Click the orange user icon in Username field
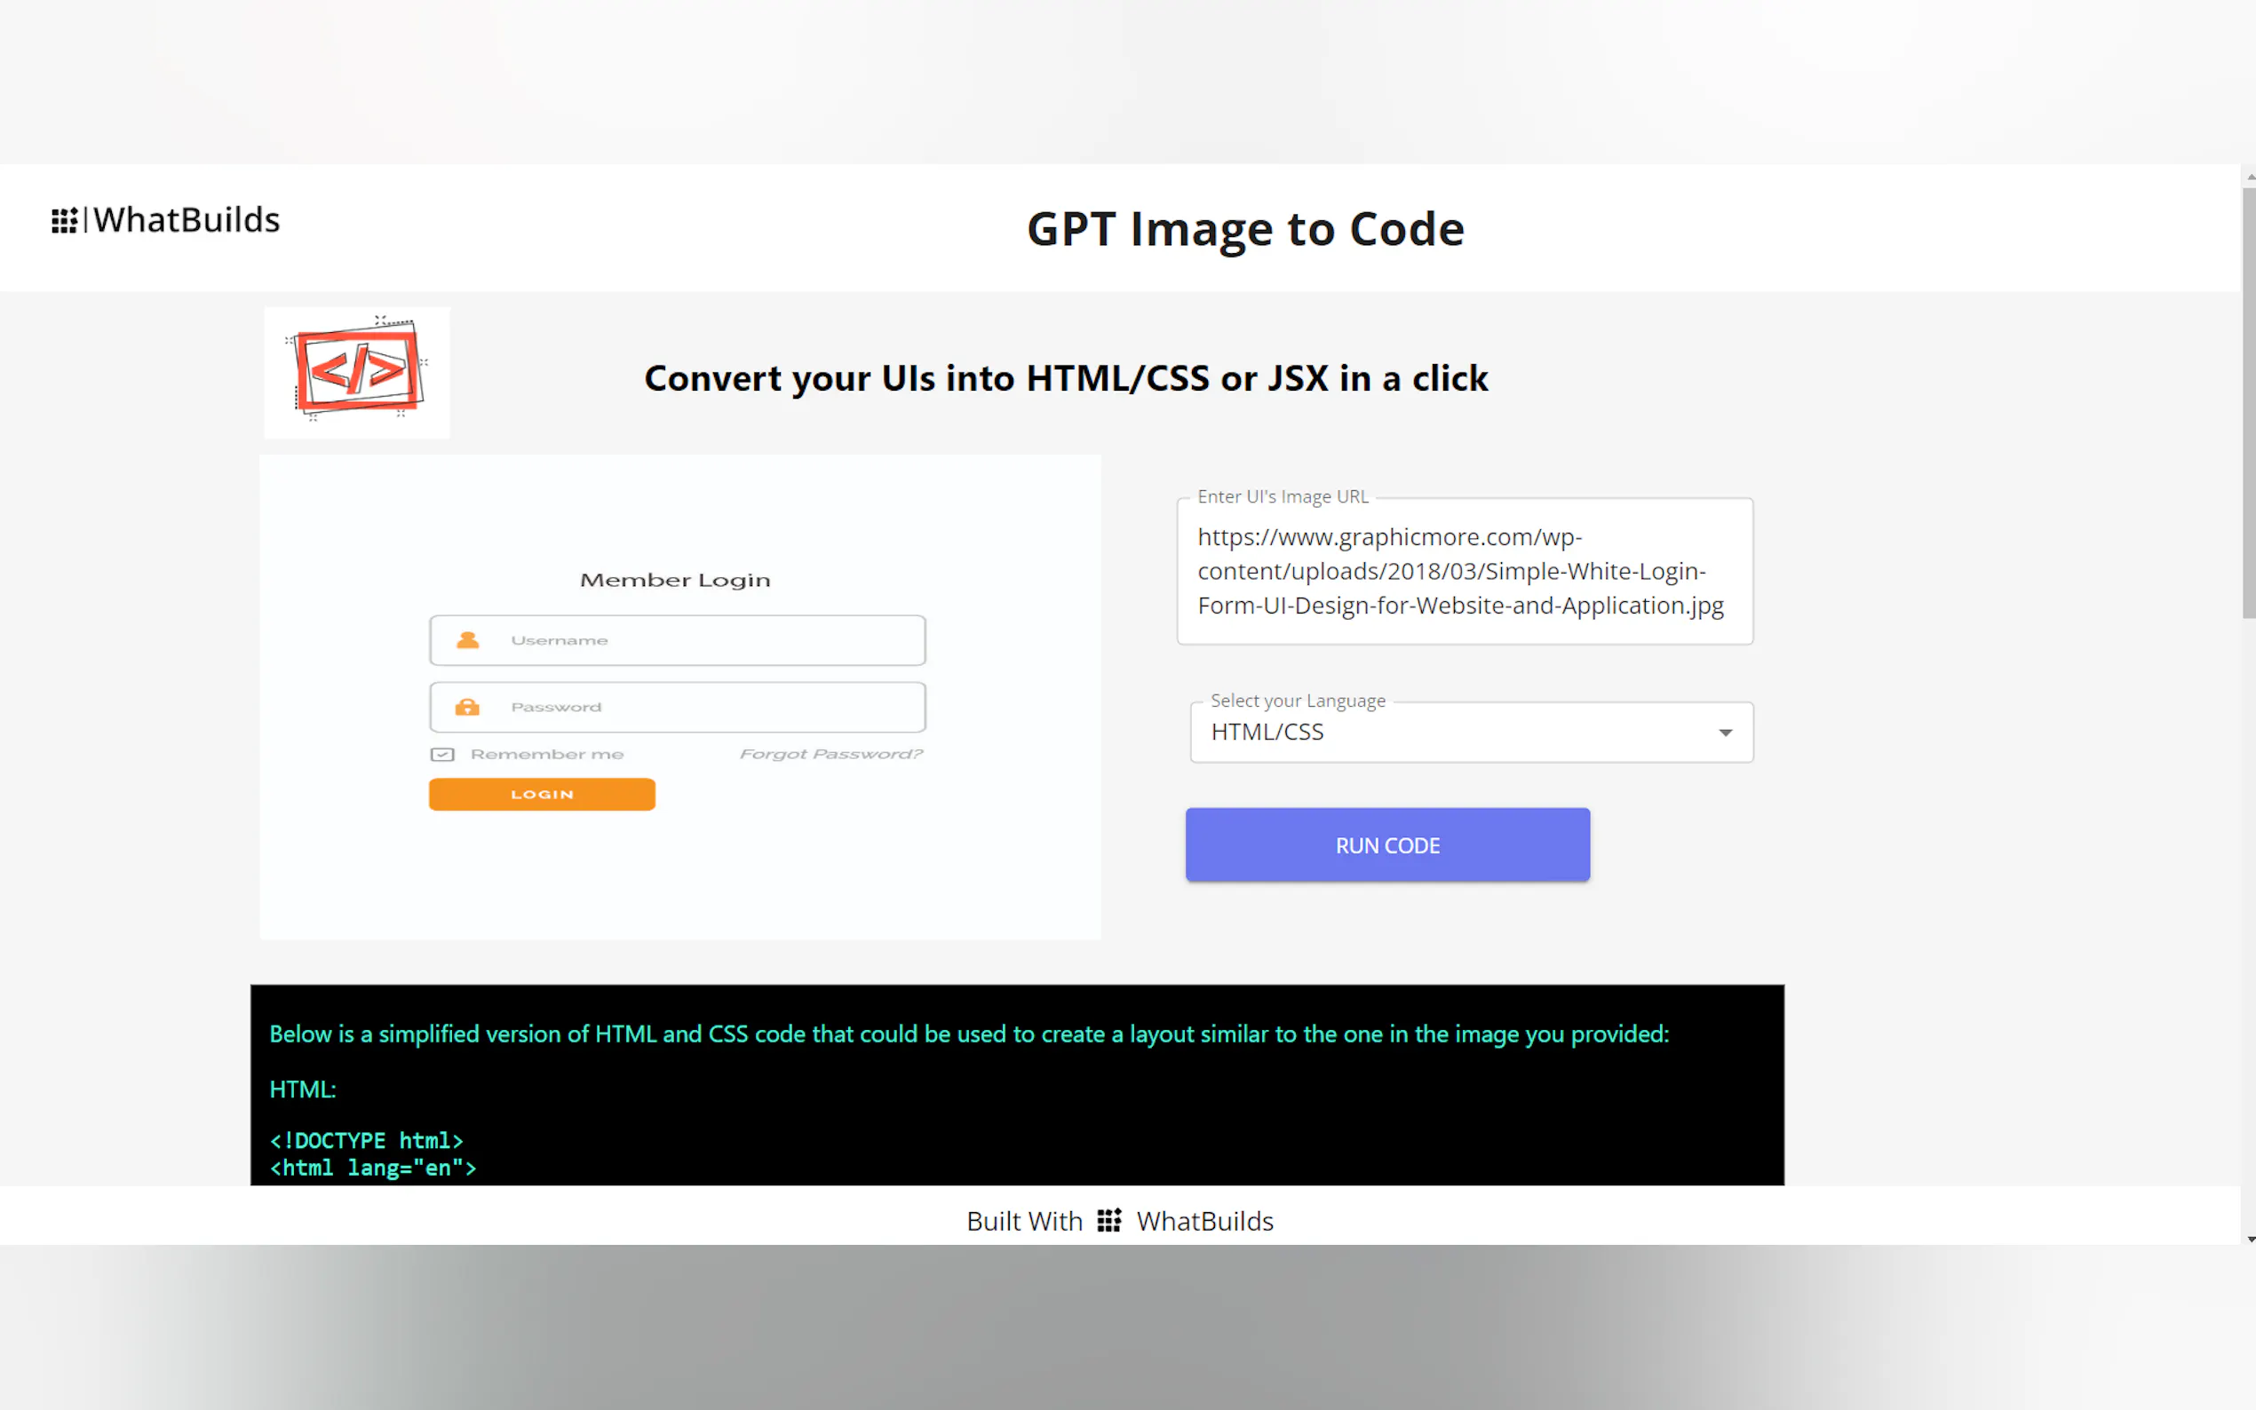Screen dimensions: 2256x1410 click(467, 639)
